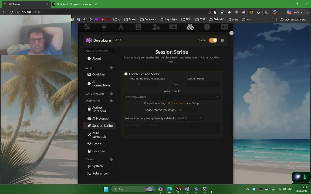Open the extensions cubes icon
This screenshot has width=311, height=194.
pyautogui.click(x=190, y=26)
